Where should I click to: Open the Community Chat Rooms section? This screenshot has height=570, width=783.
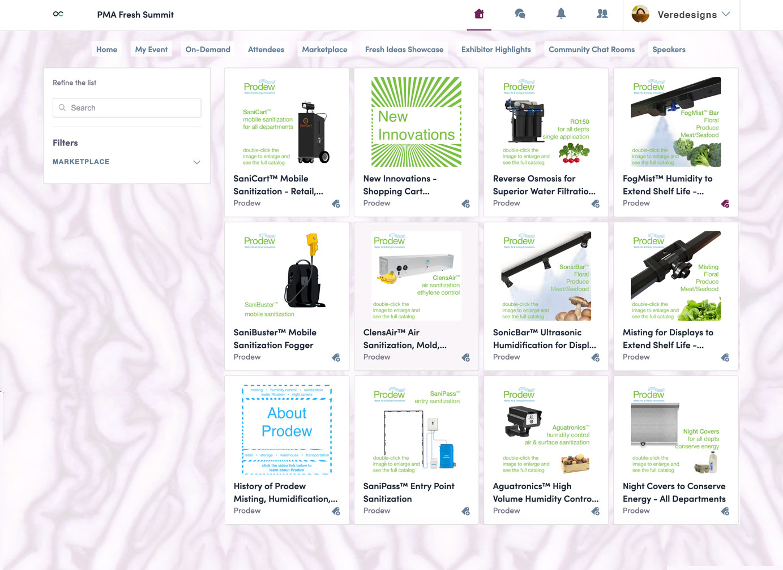point(591,49)
